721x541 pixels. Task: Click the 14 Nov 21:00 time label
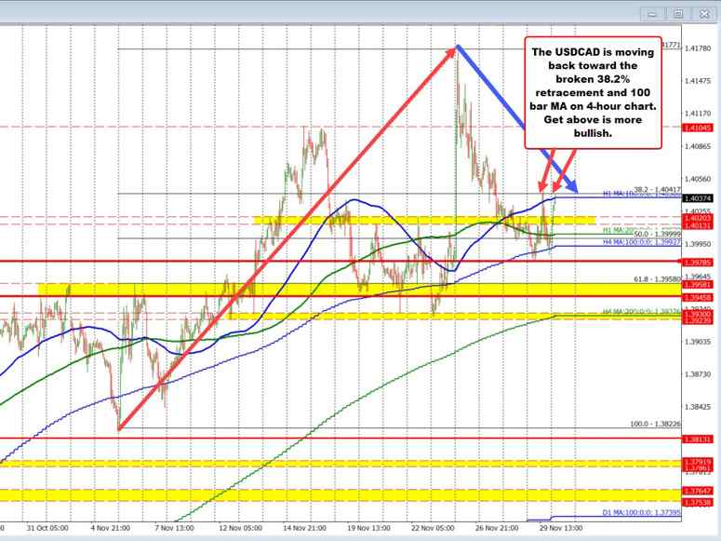tap(305, 528)
